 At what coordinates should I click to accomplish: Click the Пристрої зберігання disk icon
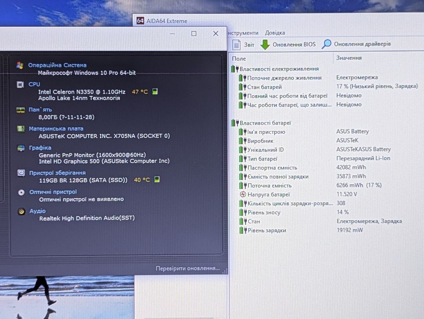pyautogui.click(x=21, y=173)
